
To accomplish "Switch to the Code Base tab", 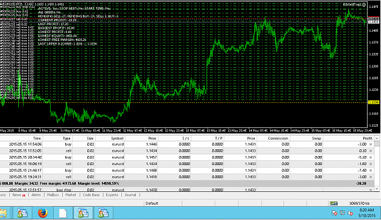I will [x=91, y=195].
